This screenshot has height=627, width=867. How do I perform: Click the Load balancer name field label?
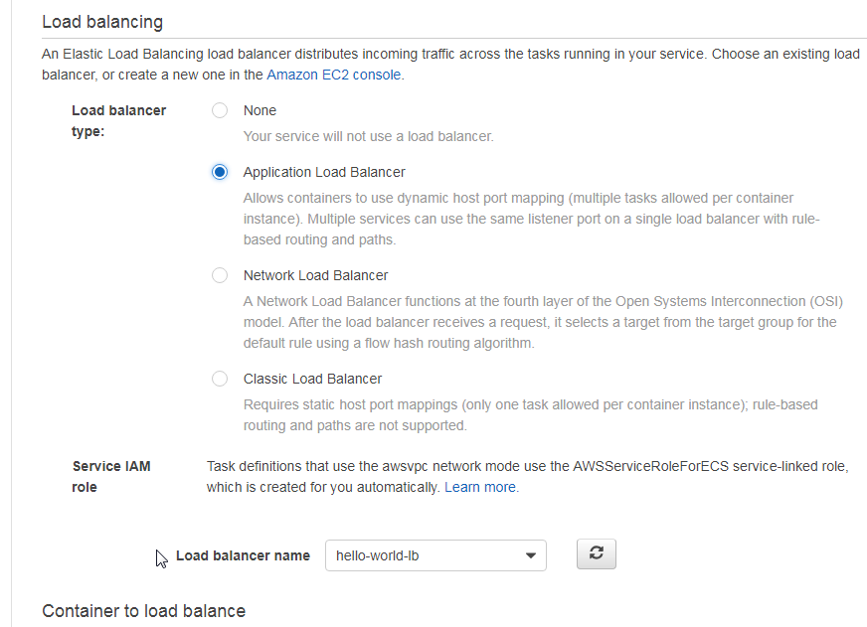tap(243, 555)
